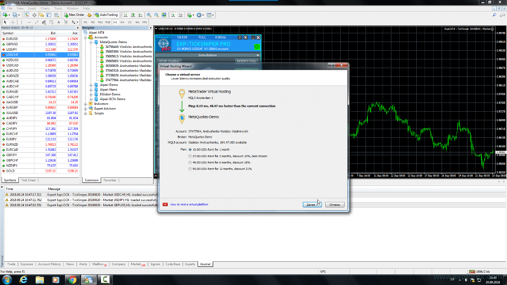Select the Text Label tool

coord(67,22)
